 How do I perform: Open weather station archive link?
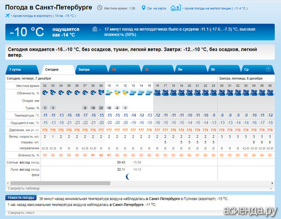click(x=216, y=8)
